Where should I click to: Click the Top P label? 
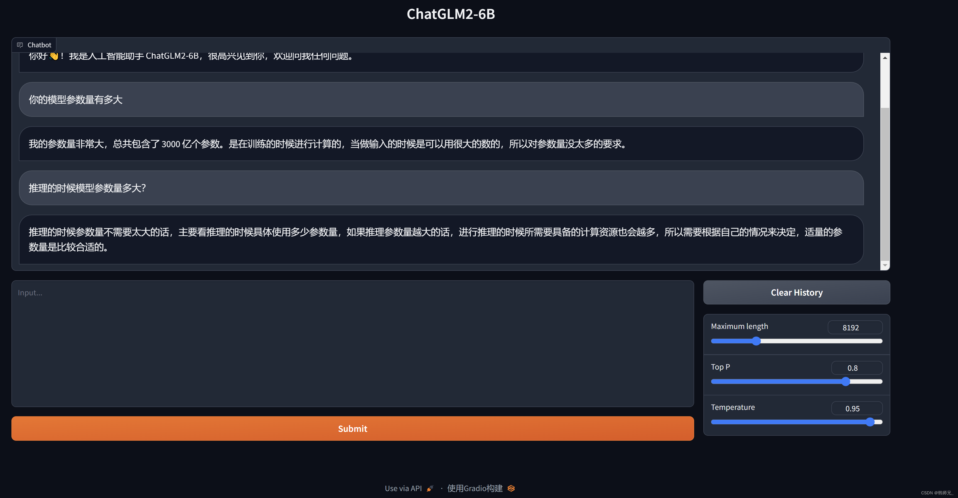coord(720,367)
